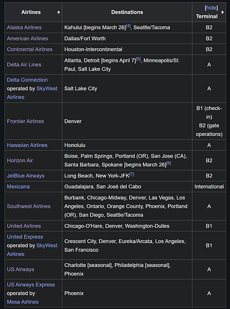230x309 pixels.
Task: Select the Crescent City, Denver, Eureka/Arcata cell
Action: point(127,245)
